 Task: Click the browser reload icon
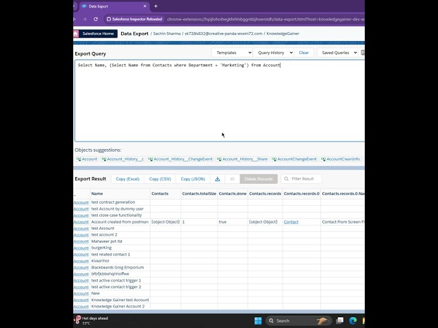pyautogui.click(x=96, y=19)
